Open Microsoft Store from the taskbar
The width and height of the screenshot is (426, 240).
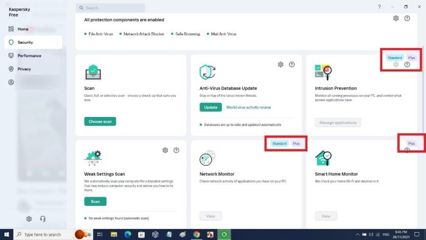click(141, 235)
